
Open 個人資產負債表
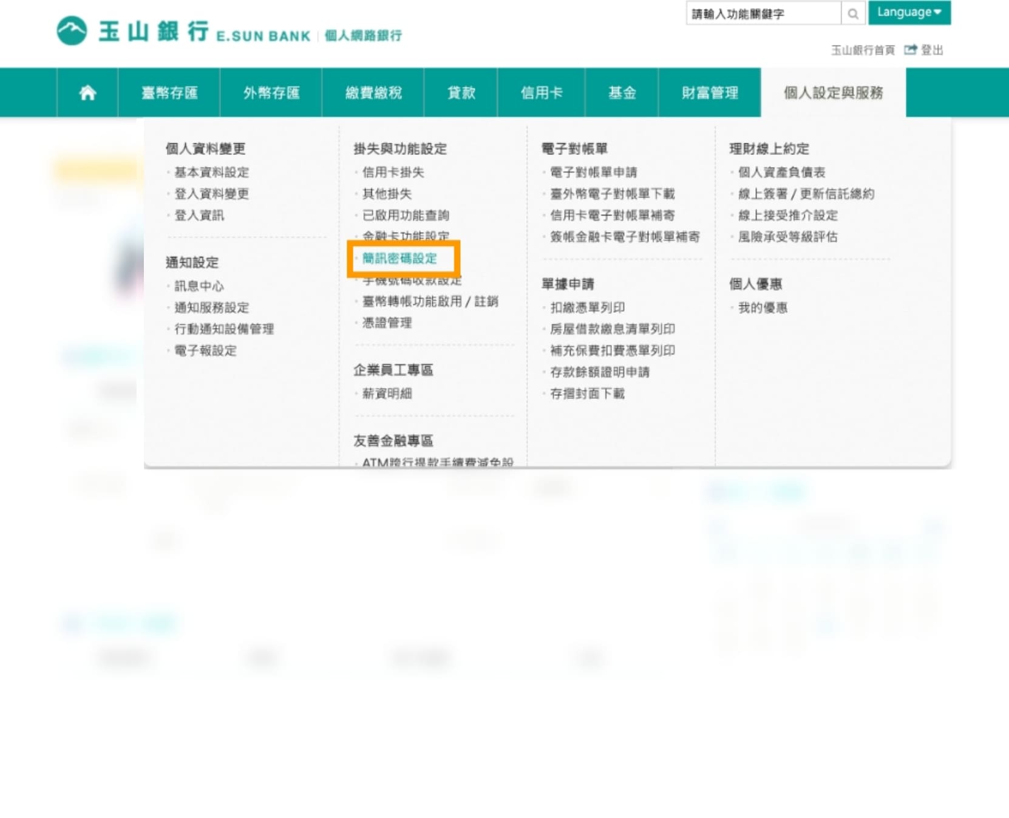click(x=781, y=172)
